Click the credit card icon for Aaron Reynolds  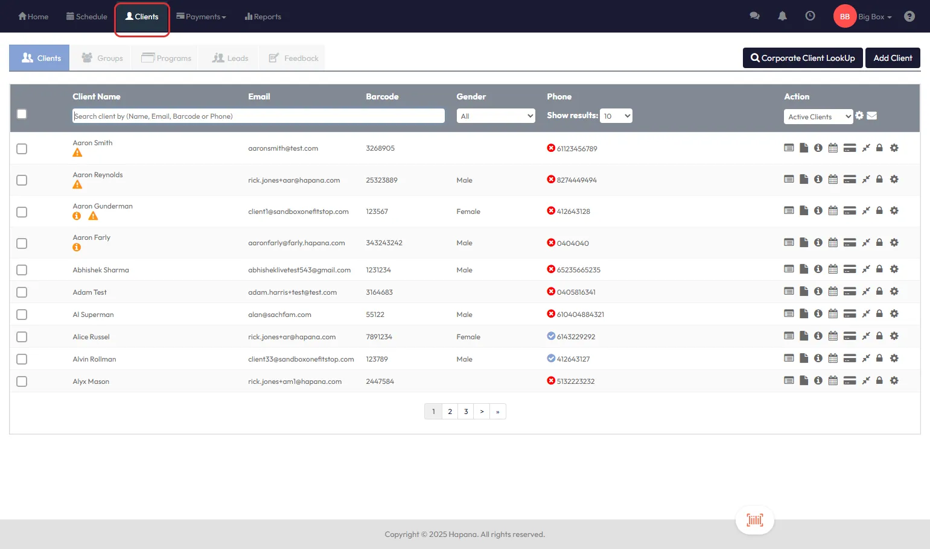click(850, 180)
